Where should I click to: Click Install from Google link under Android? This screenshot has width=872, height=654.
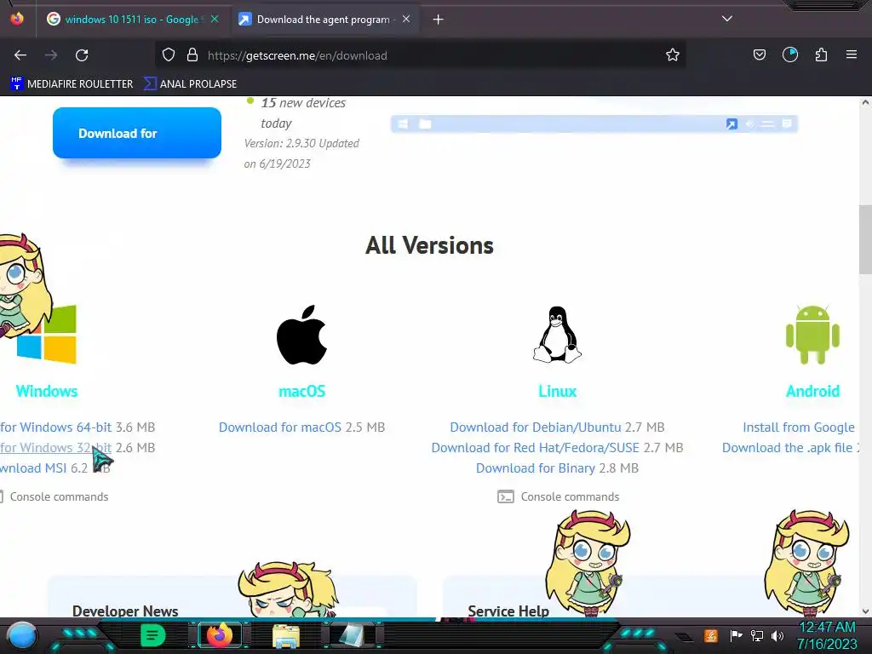pyautogui.click(x=799, y=427)
